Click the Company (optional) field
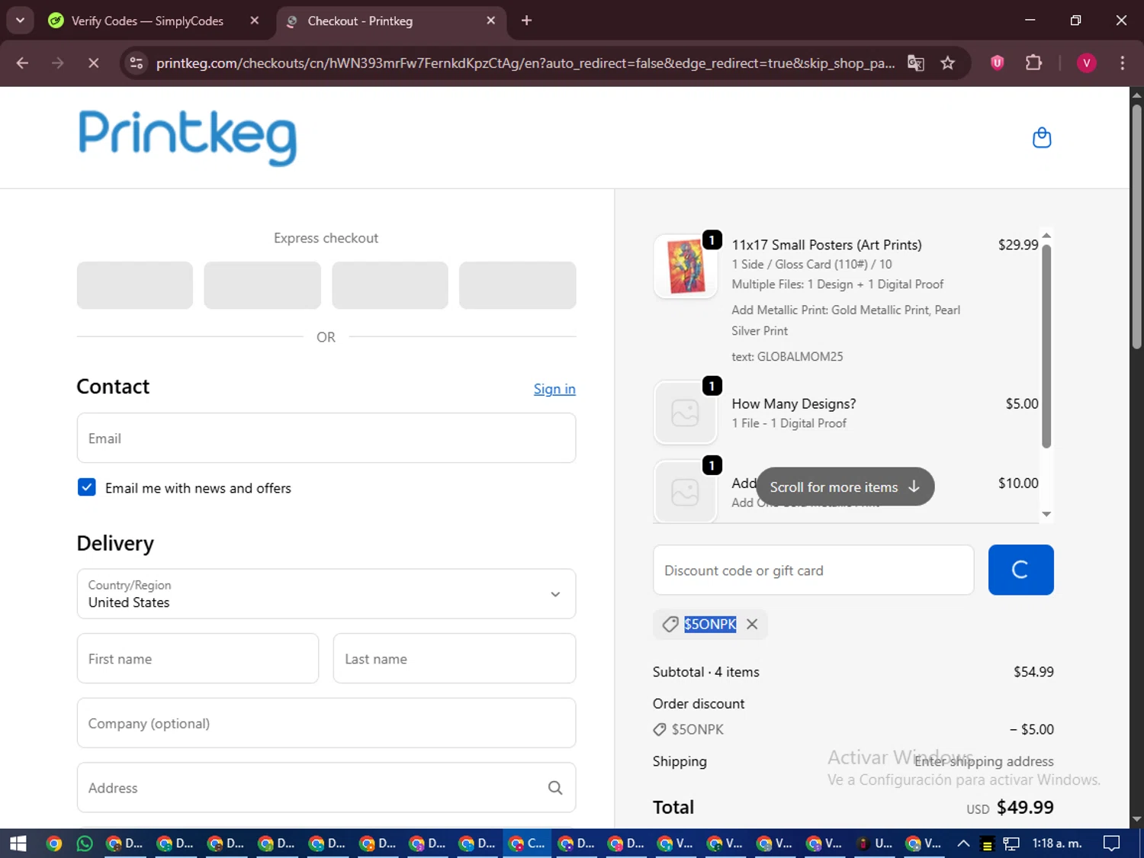 [x=326, y=723]
